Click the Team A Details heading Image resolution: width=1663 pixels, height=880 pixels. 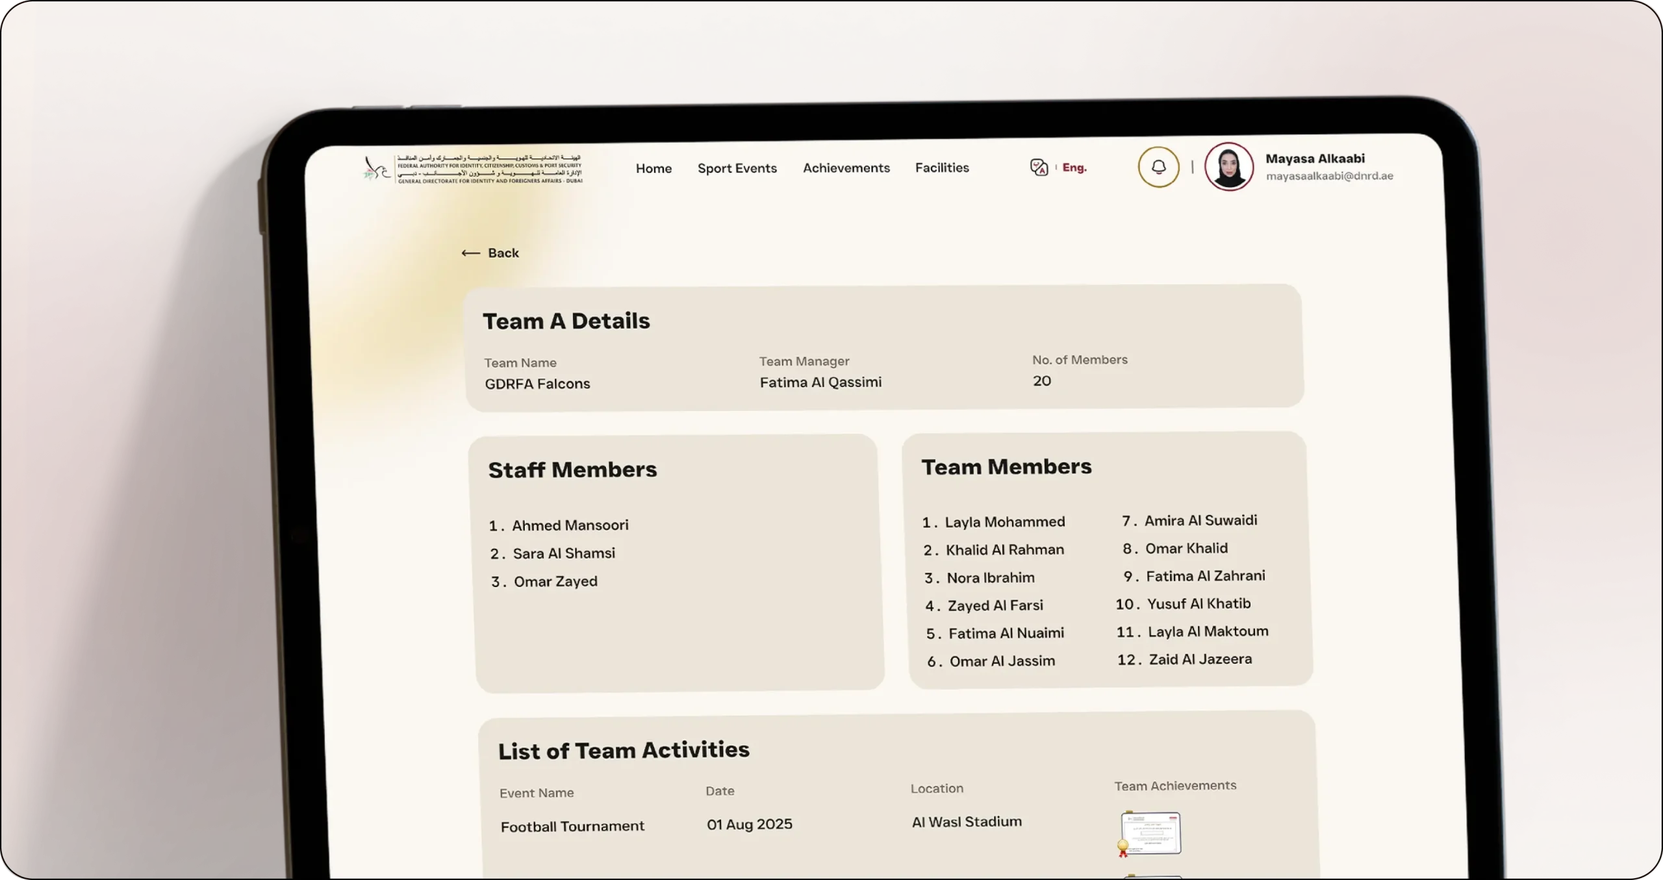(566, 321)
